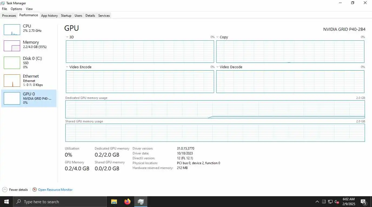372x207 pixels.
Task: Click the Windows Start button
Action: click(x=6, y=202)
